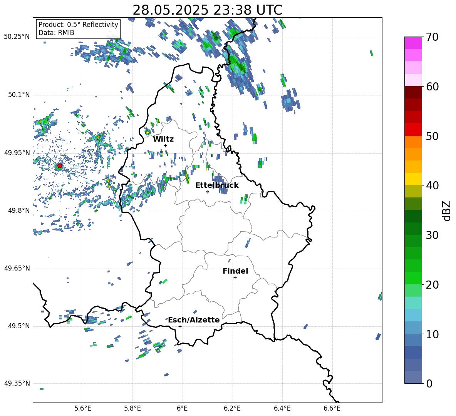Click the Ettelbruck city label
The image size is (456, 416).
point(217,185)
